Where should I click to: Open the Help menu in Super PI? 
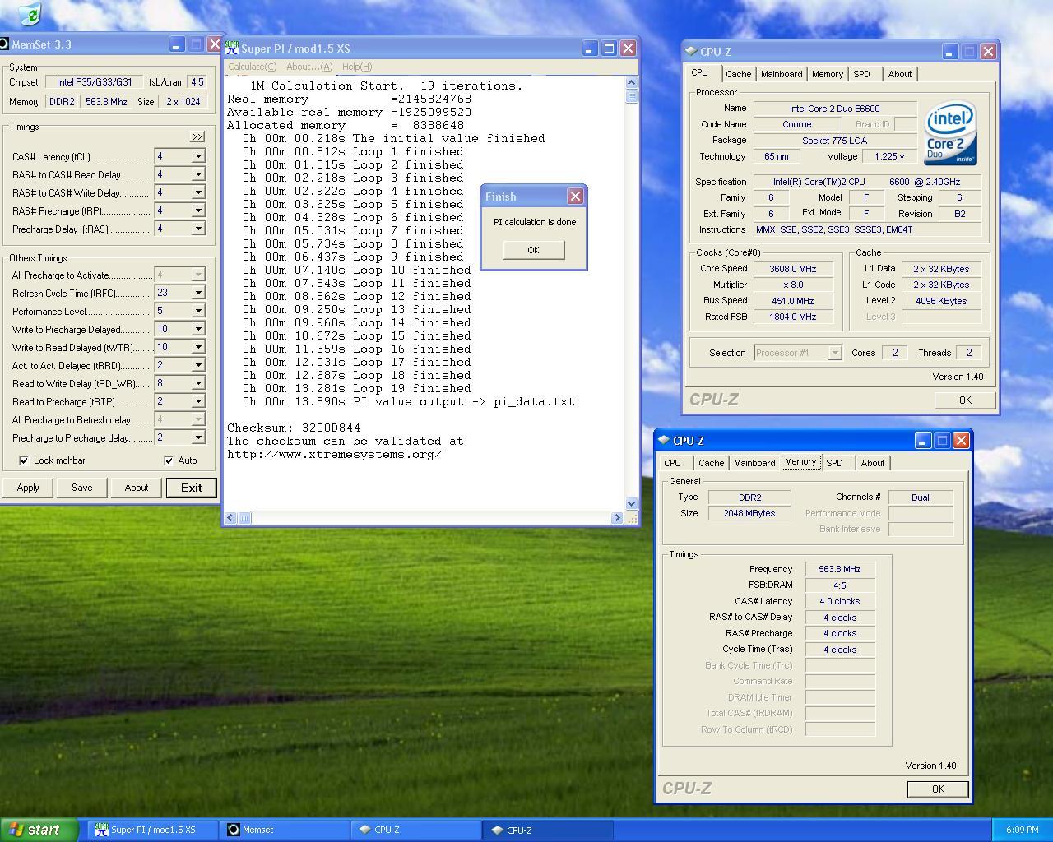pos(357,67)
